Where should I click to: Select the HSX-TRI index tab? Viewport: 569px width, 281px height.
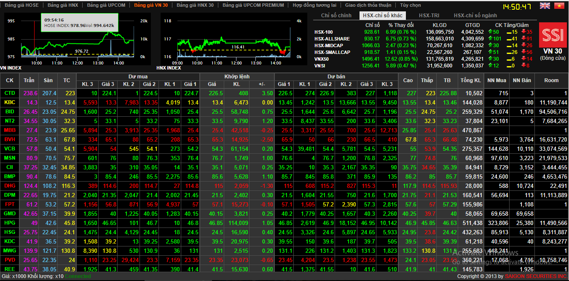[x=429, y=16]
